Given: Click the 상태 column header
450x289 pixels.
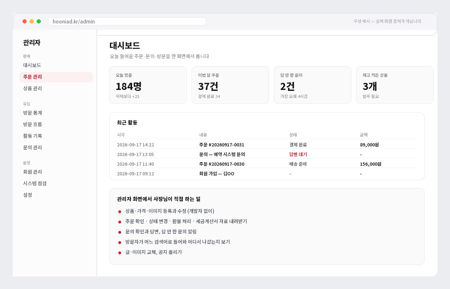Looking at the screenshot, I should coord(293,135).
